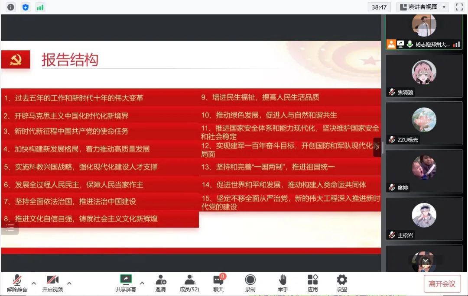The image size is (468, 296).
Task: Collapse the participant sidebar arrow
Action: pos(377,147)
